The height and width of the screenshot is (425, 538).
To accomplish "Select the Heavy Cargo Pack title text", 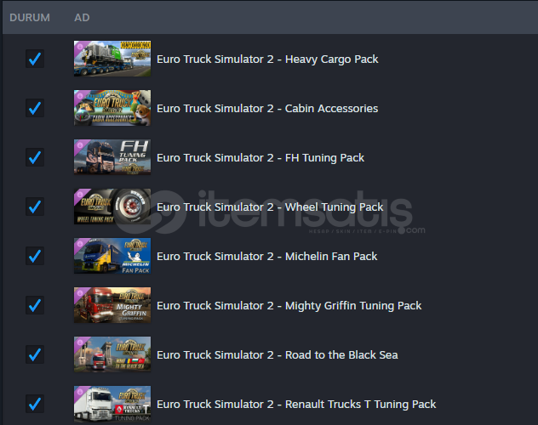I will coord(267,59).
